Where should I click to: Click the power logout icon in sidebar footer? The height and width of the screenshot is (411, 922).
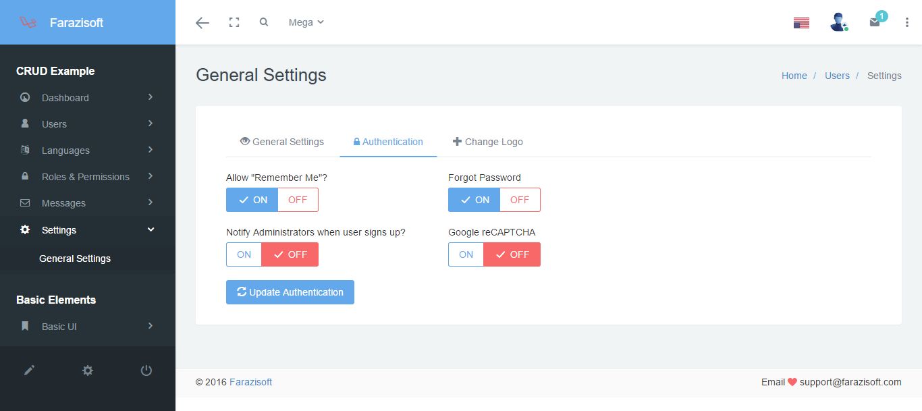[146, 371]
